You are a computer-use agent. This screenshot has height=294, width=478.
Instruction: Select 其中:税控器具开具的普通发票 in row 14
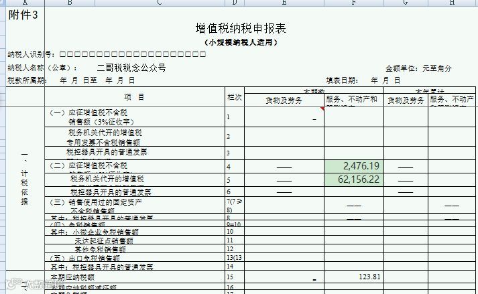tap(135, 267)
